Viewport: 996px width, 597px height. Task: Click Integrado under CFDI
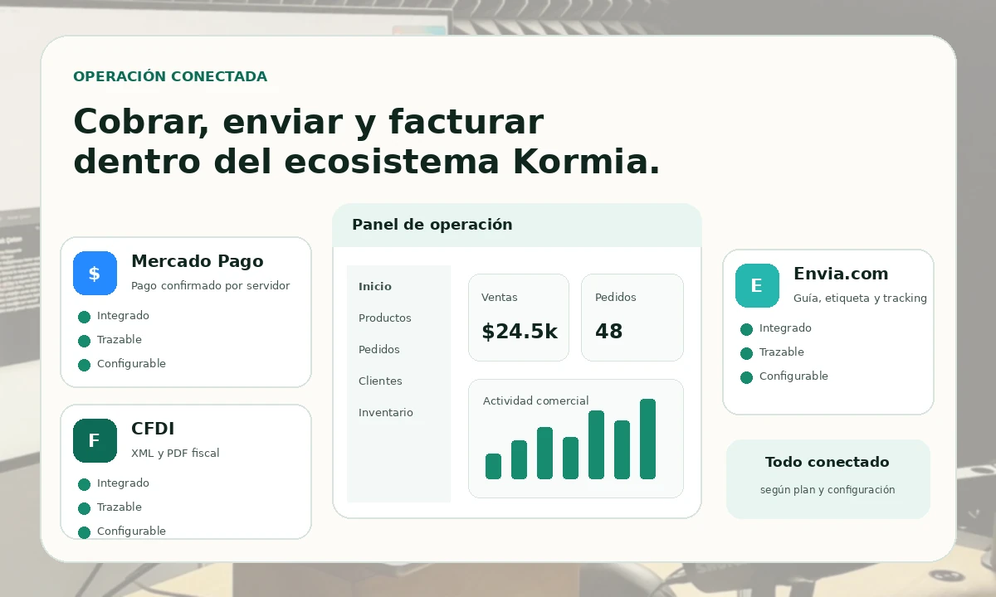123,483
